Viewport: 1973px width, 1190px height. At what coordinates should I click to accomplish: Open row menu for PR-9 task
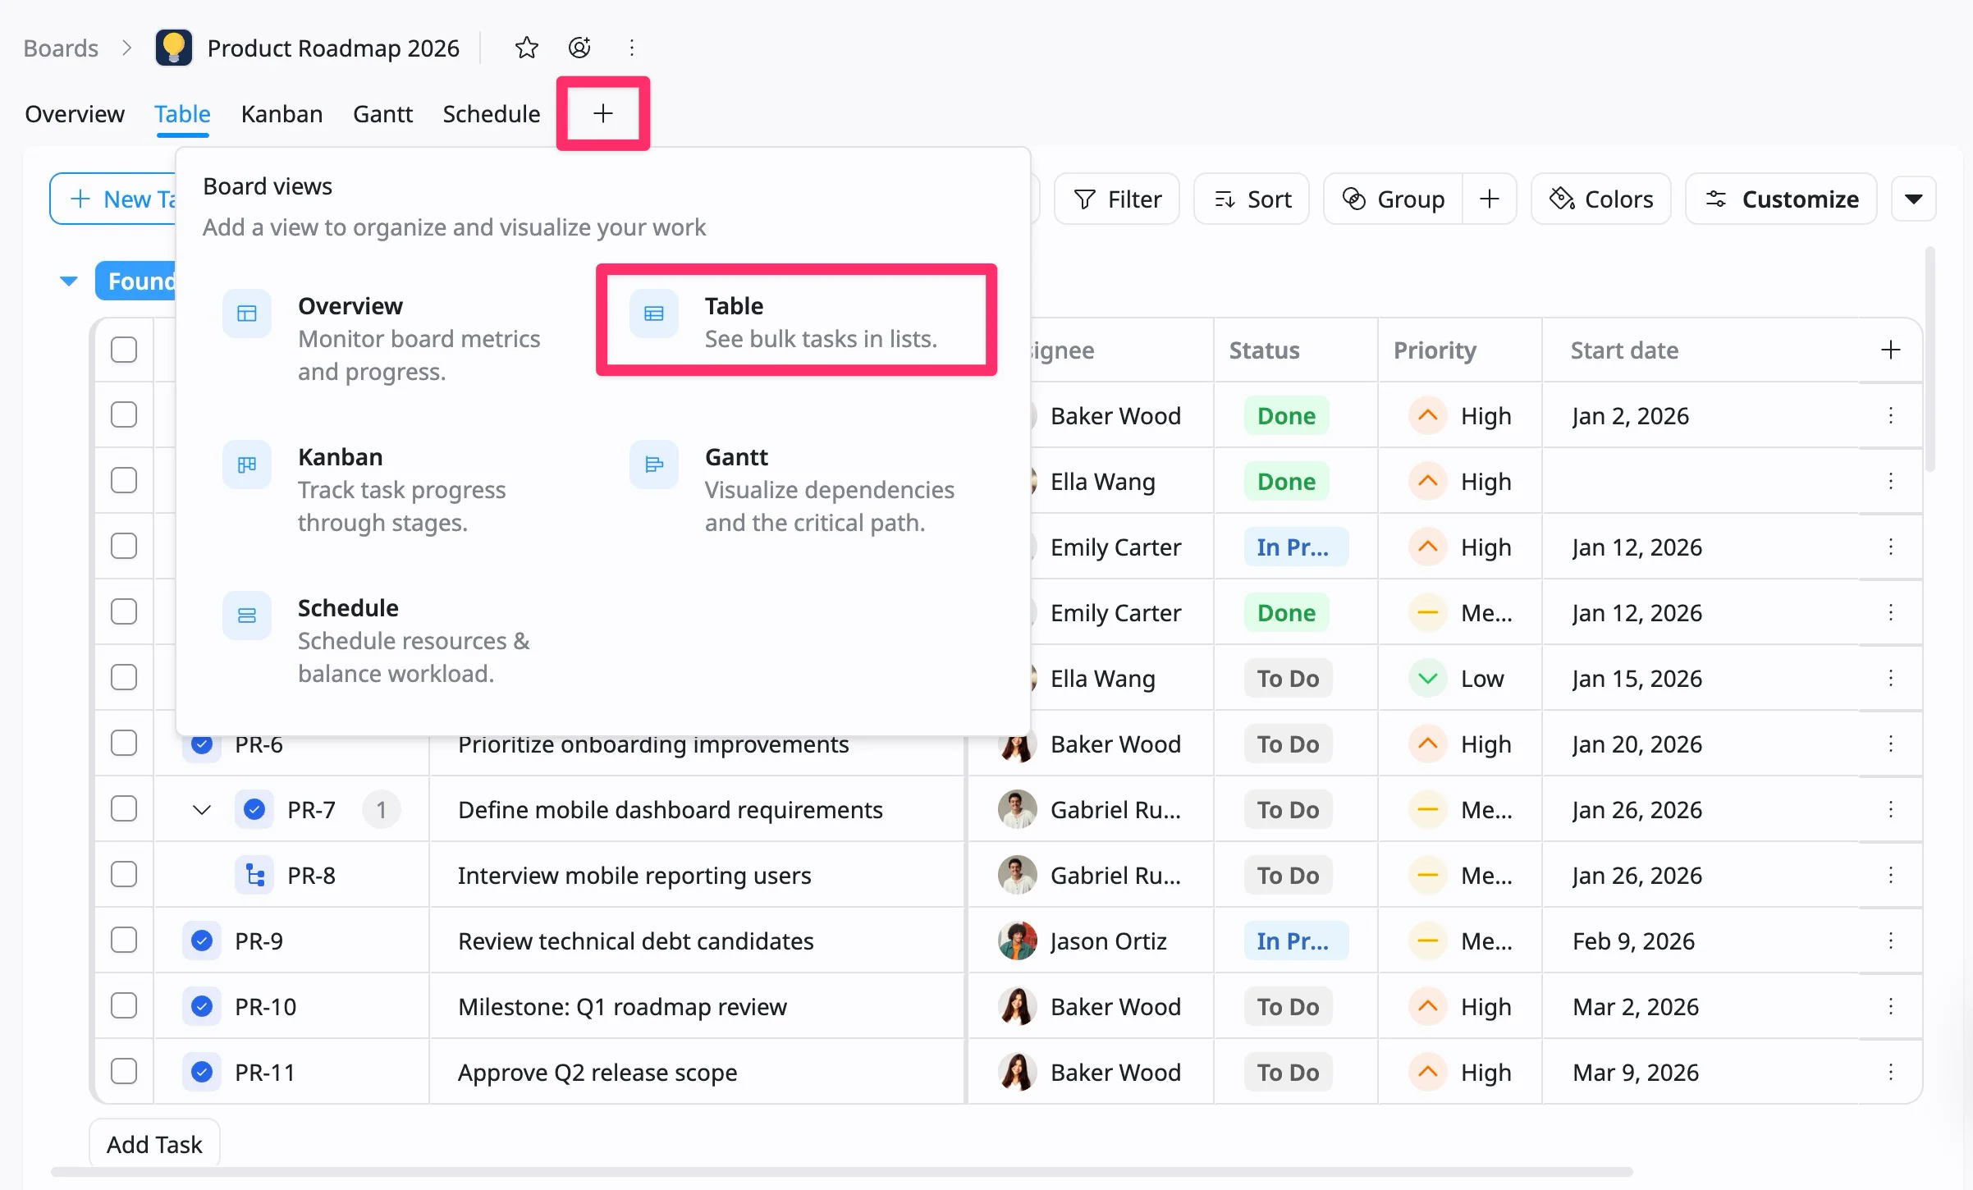pyautogui.click(x=1891, y=941)
